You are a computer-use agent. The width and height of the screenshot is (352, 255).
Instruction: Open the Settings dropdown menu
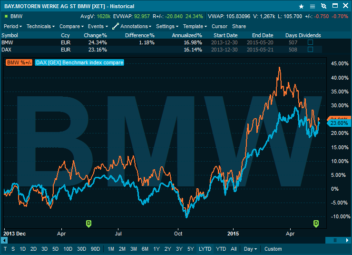coord(167,26)
